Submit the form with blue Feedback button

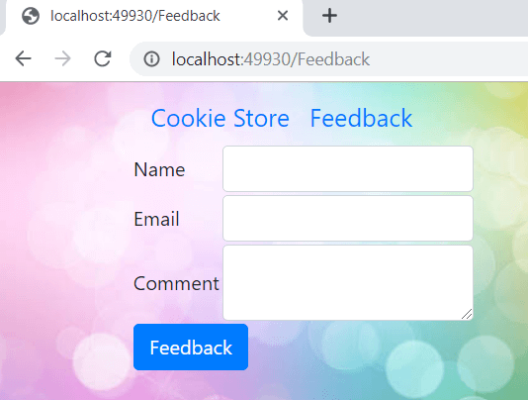click(191, 348)
